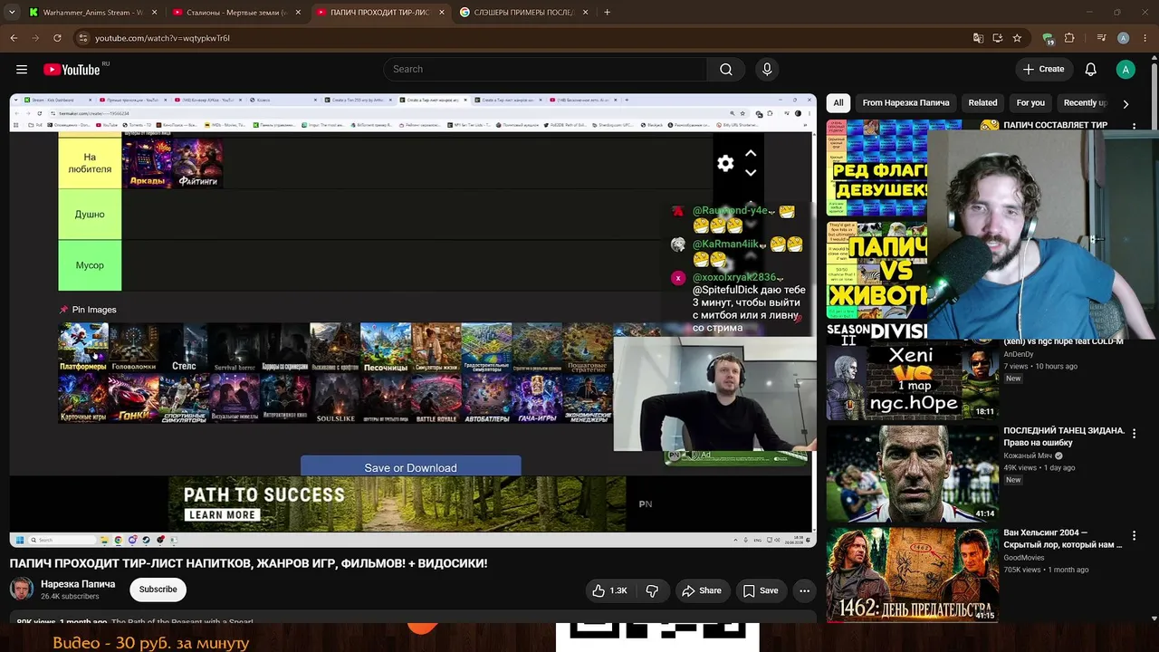Open the GoodMovies channel name

coord(1024,558)
